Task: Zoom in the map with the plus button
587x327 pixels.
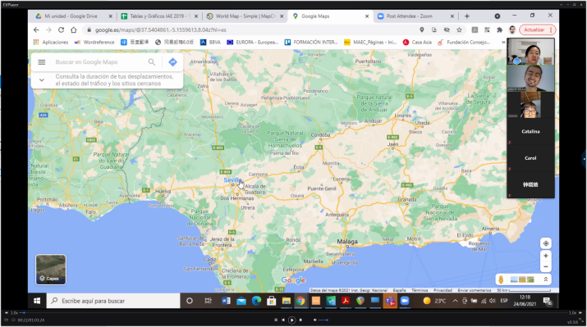Action: (546, 256)
